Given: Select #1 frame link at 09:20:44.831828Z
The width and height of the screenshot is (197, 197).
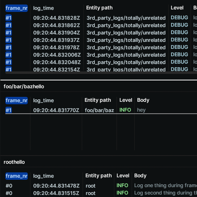Looking at the screenshot, I should [x=9, y=18].
